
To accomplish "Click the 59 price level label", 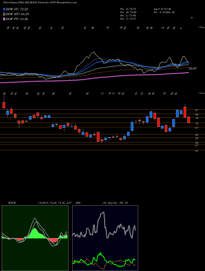I will (196, 135).
